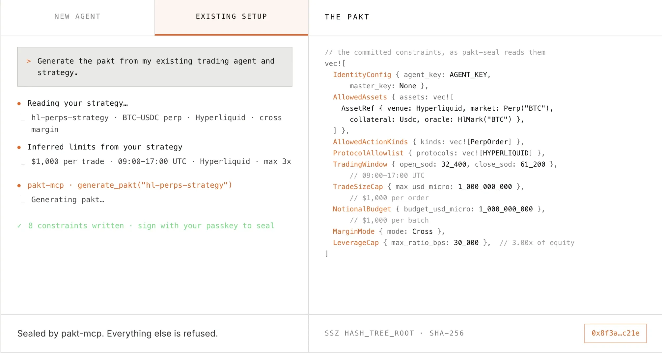662x353 pixels.
Task: Click the TradingWindow constraint name
Action: (360, 164)
